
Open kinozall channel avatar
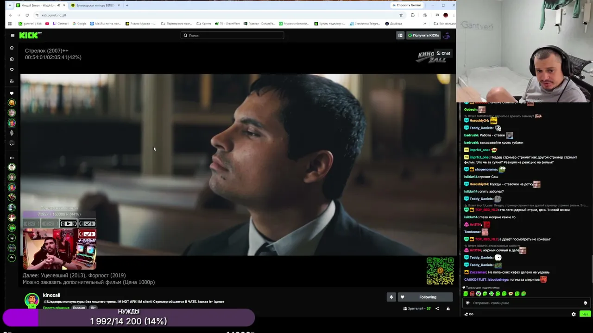[x=32, y=300]
